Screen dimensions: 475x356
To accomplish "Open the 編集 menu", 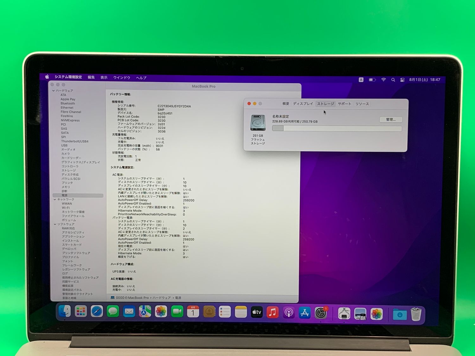I will point(91,77).
